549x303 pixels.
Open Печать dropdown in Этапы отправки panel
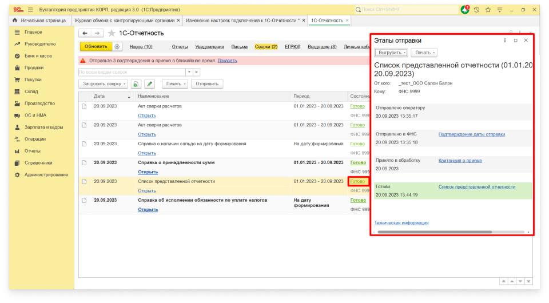point(424,53)
